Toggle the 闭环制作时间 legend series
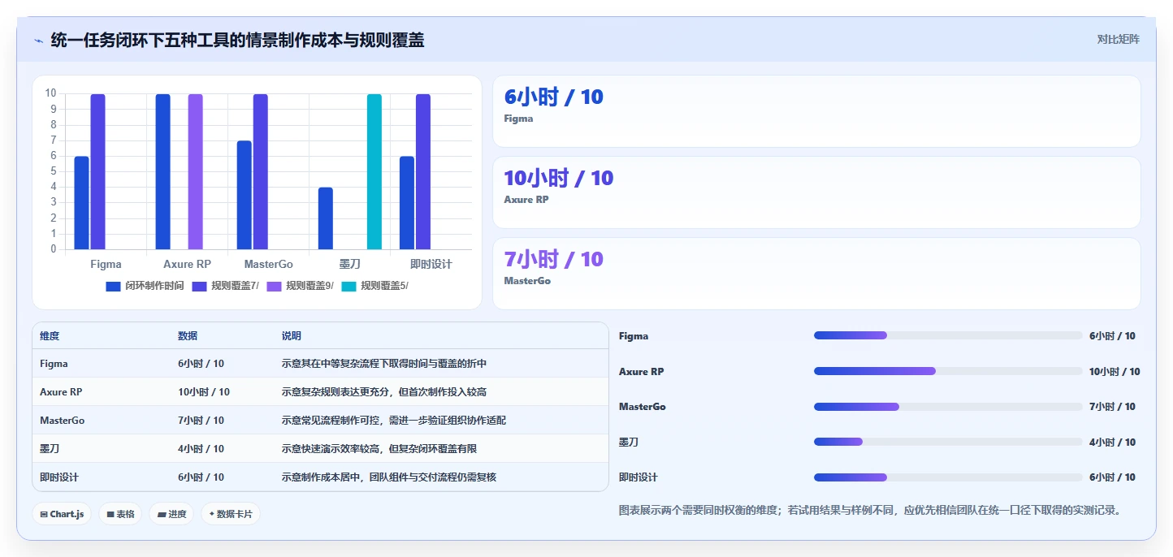This screenshot has width=1173, height=557. [x=145, y=286]
